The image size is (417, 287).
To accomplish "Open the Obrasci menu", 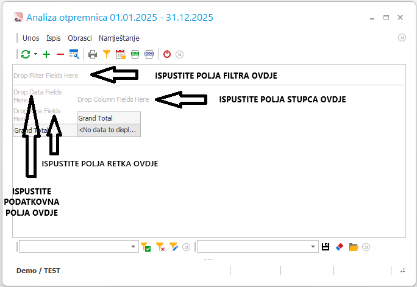I will 80,38.
